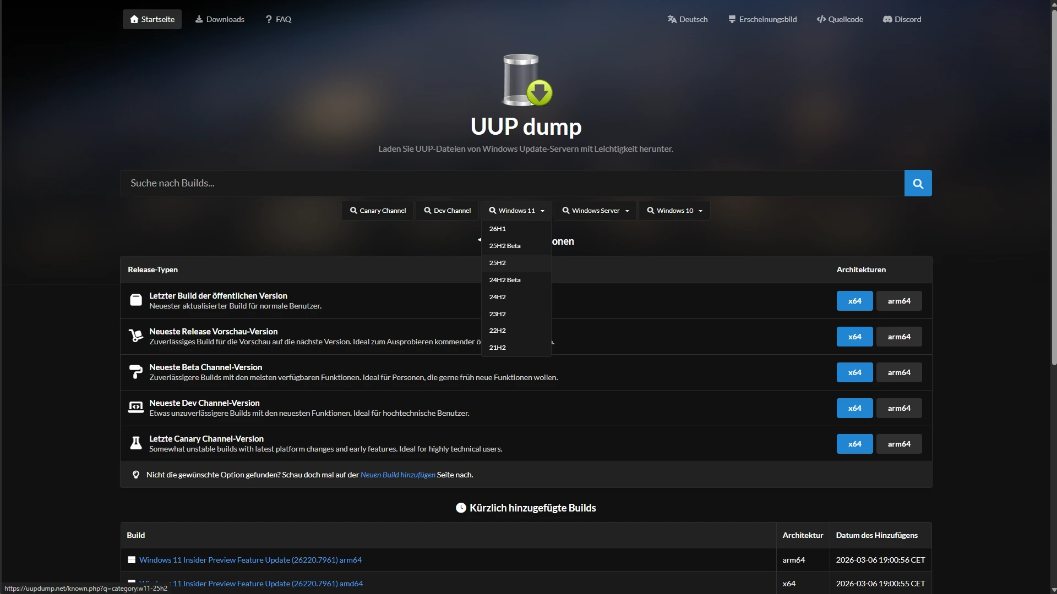Select 25H2 Beta from the menu
The width and height of the screenshot is (1057, 594).
tap(516, 246)
